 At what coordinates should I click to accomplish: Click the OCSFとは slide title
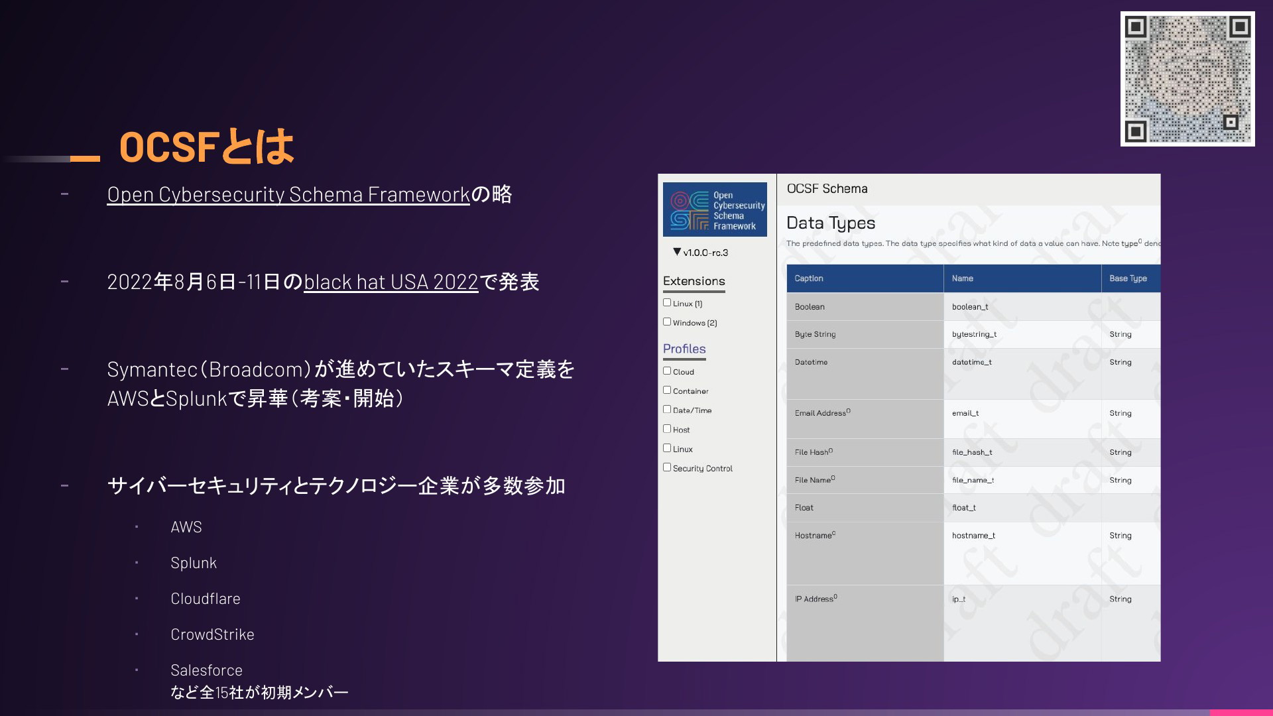(206, 147)
